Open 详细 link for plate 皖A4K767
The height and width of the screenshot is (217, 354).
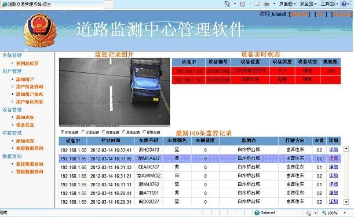click(333, 167)
